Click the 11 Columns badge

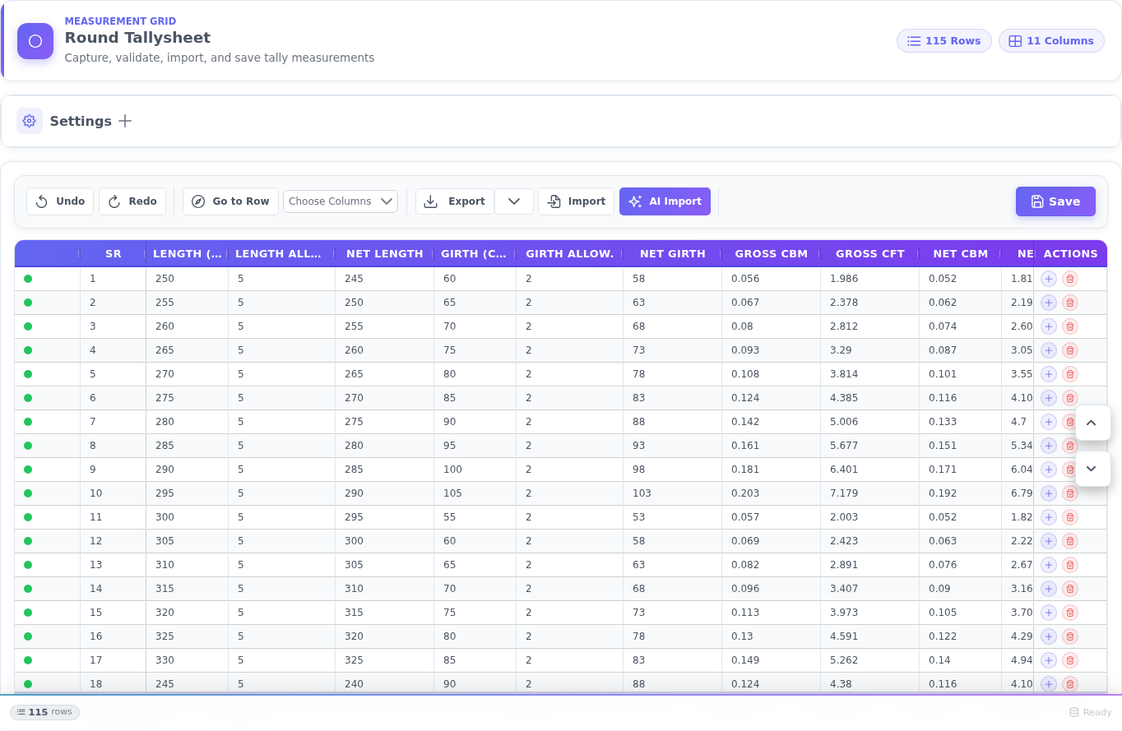coord(1051,41)
